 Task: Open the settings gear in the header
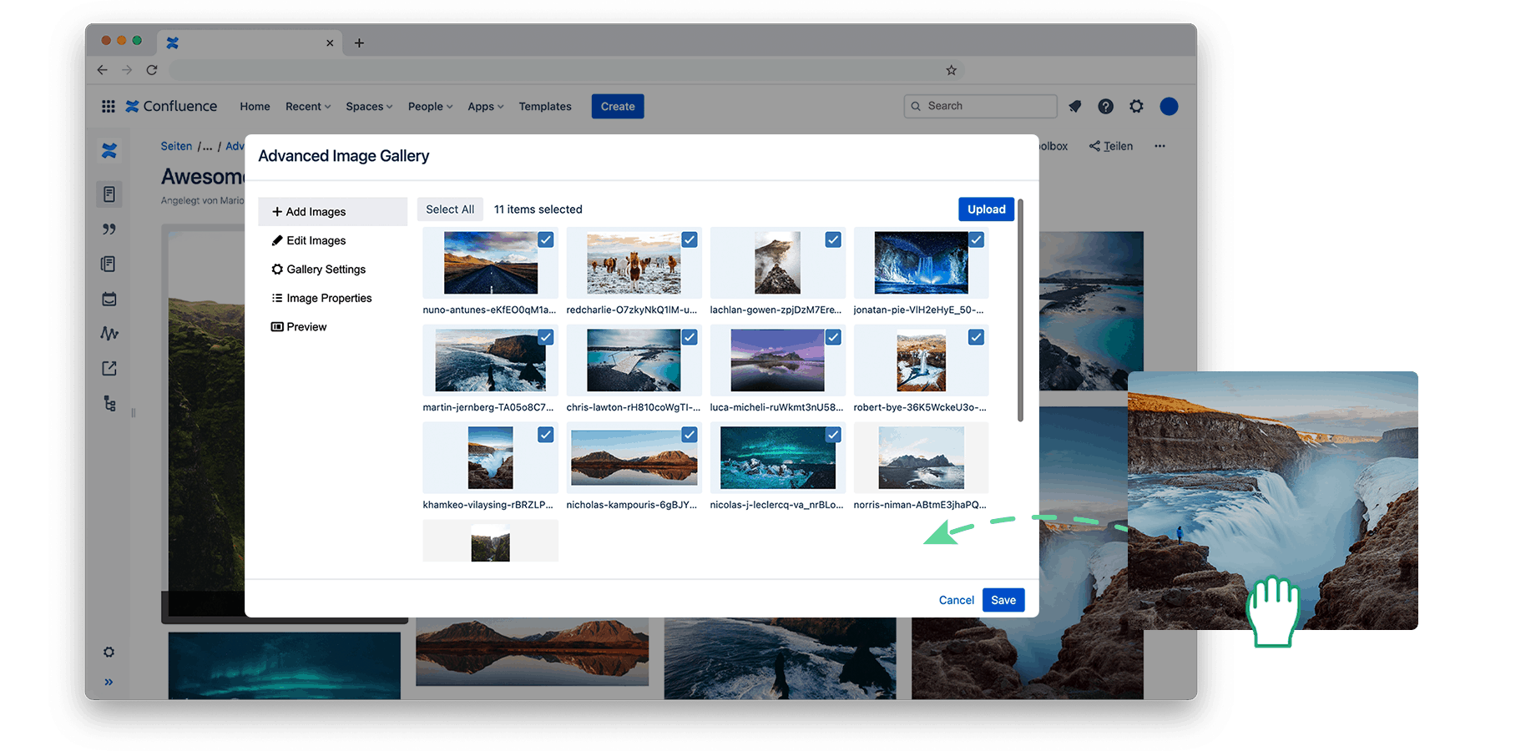tap(1136, 106)
